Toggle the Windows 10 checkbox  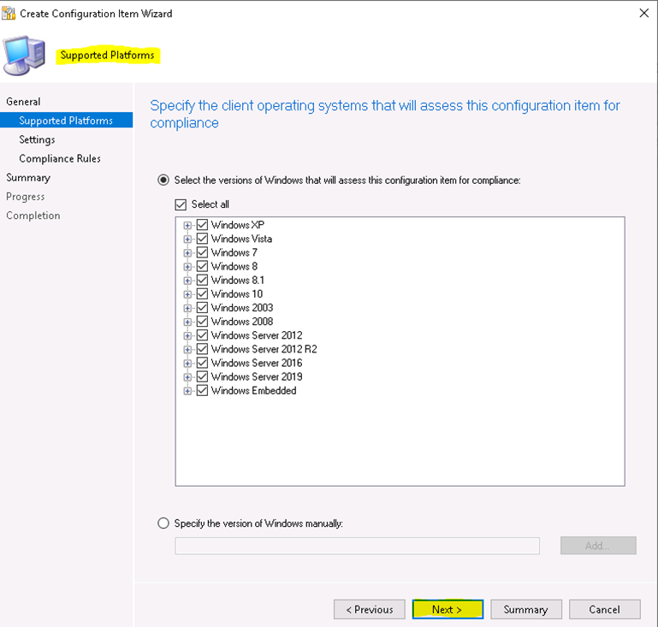(x=202, y=294)
